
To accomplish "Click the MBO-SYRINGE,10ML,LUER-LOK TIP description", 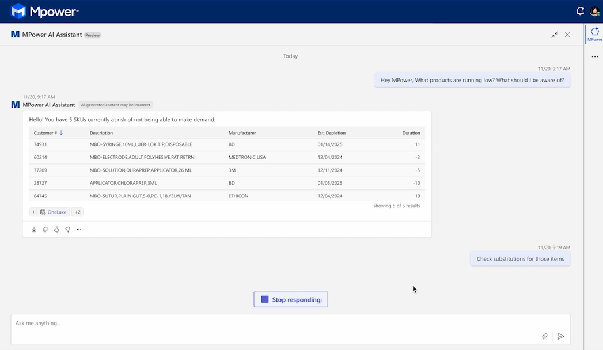I will 141,144.
